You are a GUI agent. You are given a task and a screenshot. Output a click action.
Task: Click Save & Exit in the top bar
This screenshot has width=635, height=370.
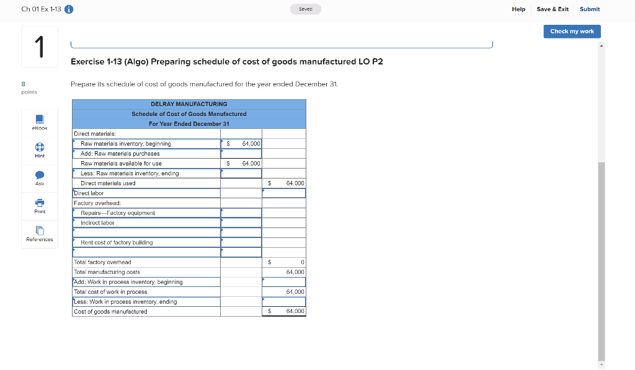552,9
